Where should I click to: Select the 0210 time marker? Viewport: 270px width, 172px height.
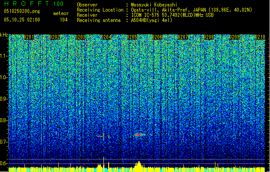coord(260,37)
